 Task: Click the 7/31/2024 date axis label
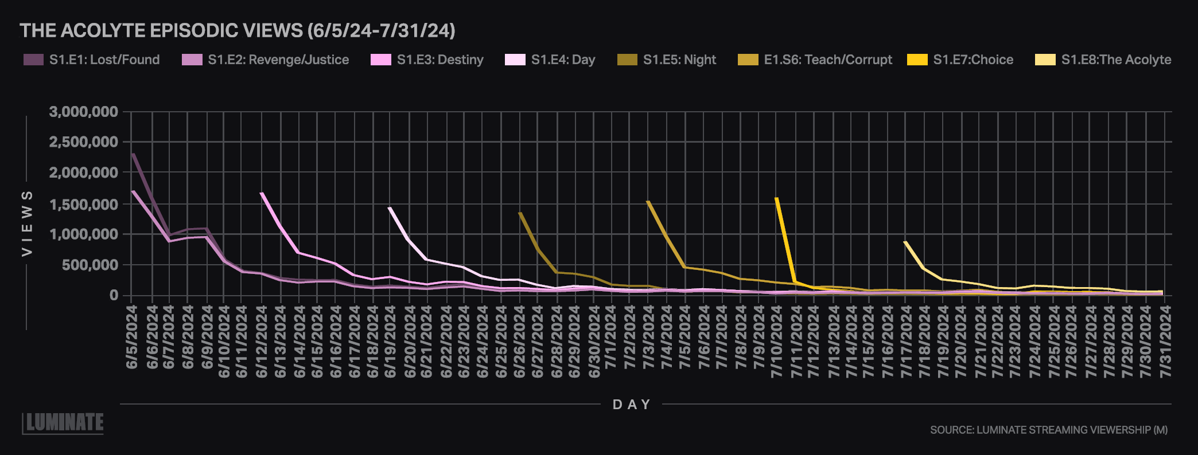1165,341
